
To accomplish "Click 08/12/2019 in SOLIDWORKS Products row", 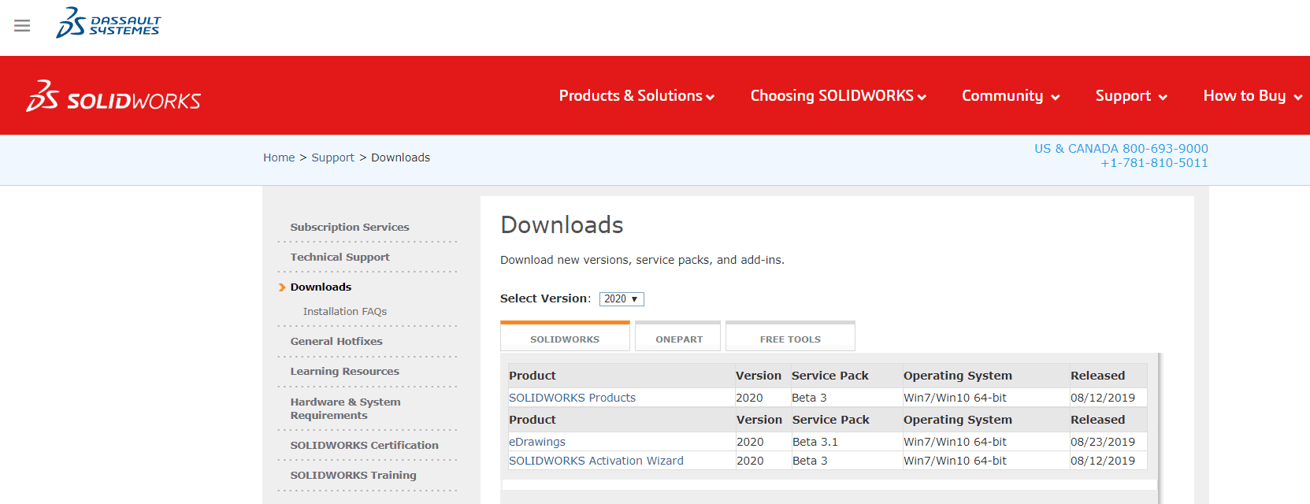I will click(1102, 398).
